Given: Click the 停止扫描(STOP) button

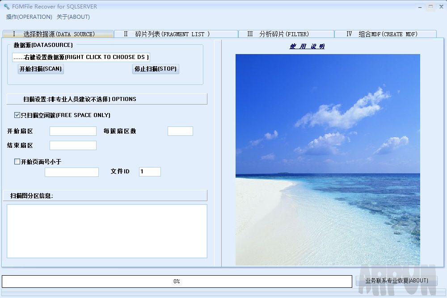Looking at the screenshot, I should (x=156, y=69).
